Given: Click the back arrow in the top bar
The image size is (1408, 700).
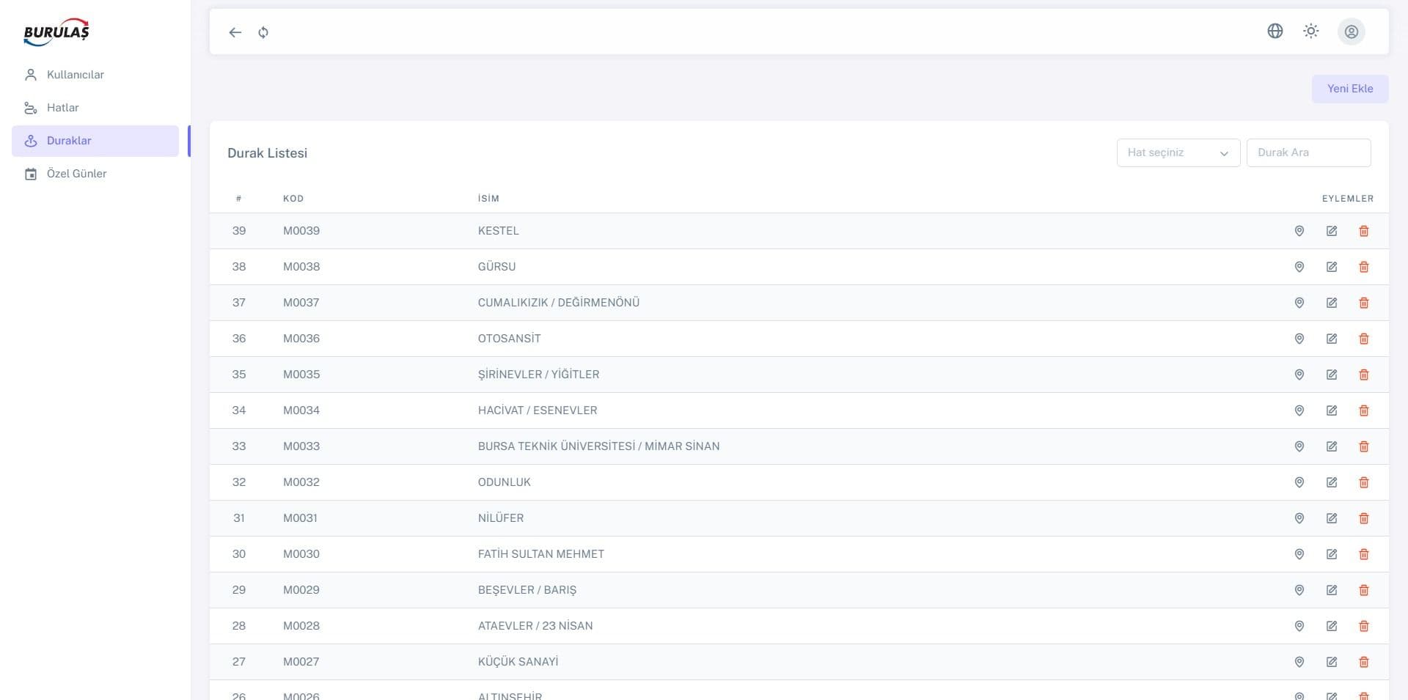Looking at the screenshot, I should click(x=234, y=32).
